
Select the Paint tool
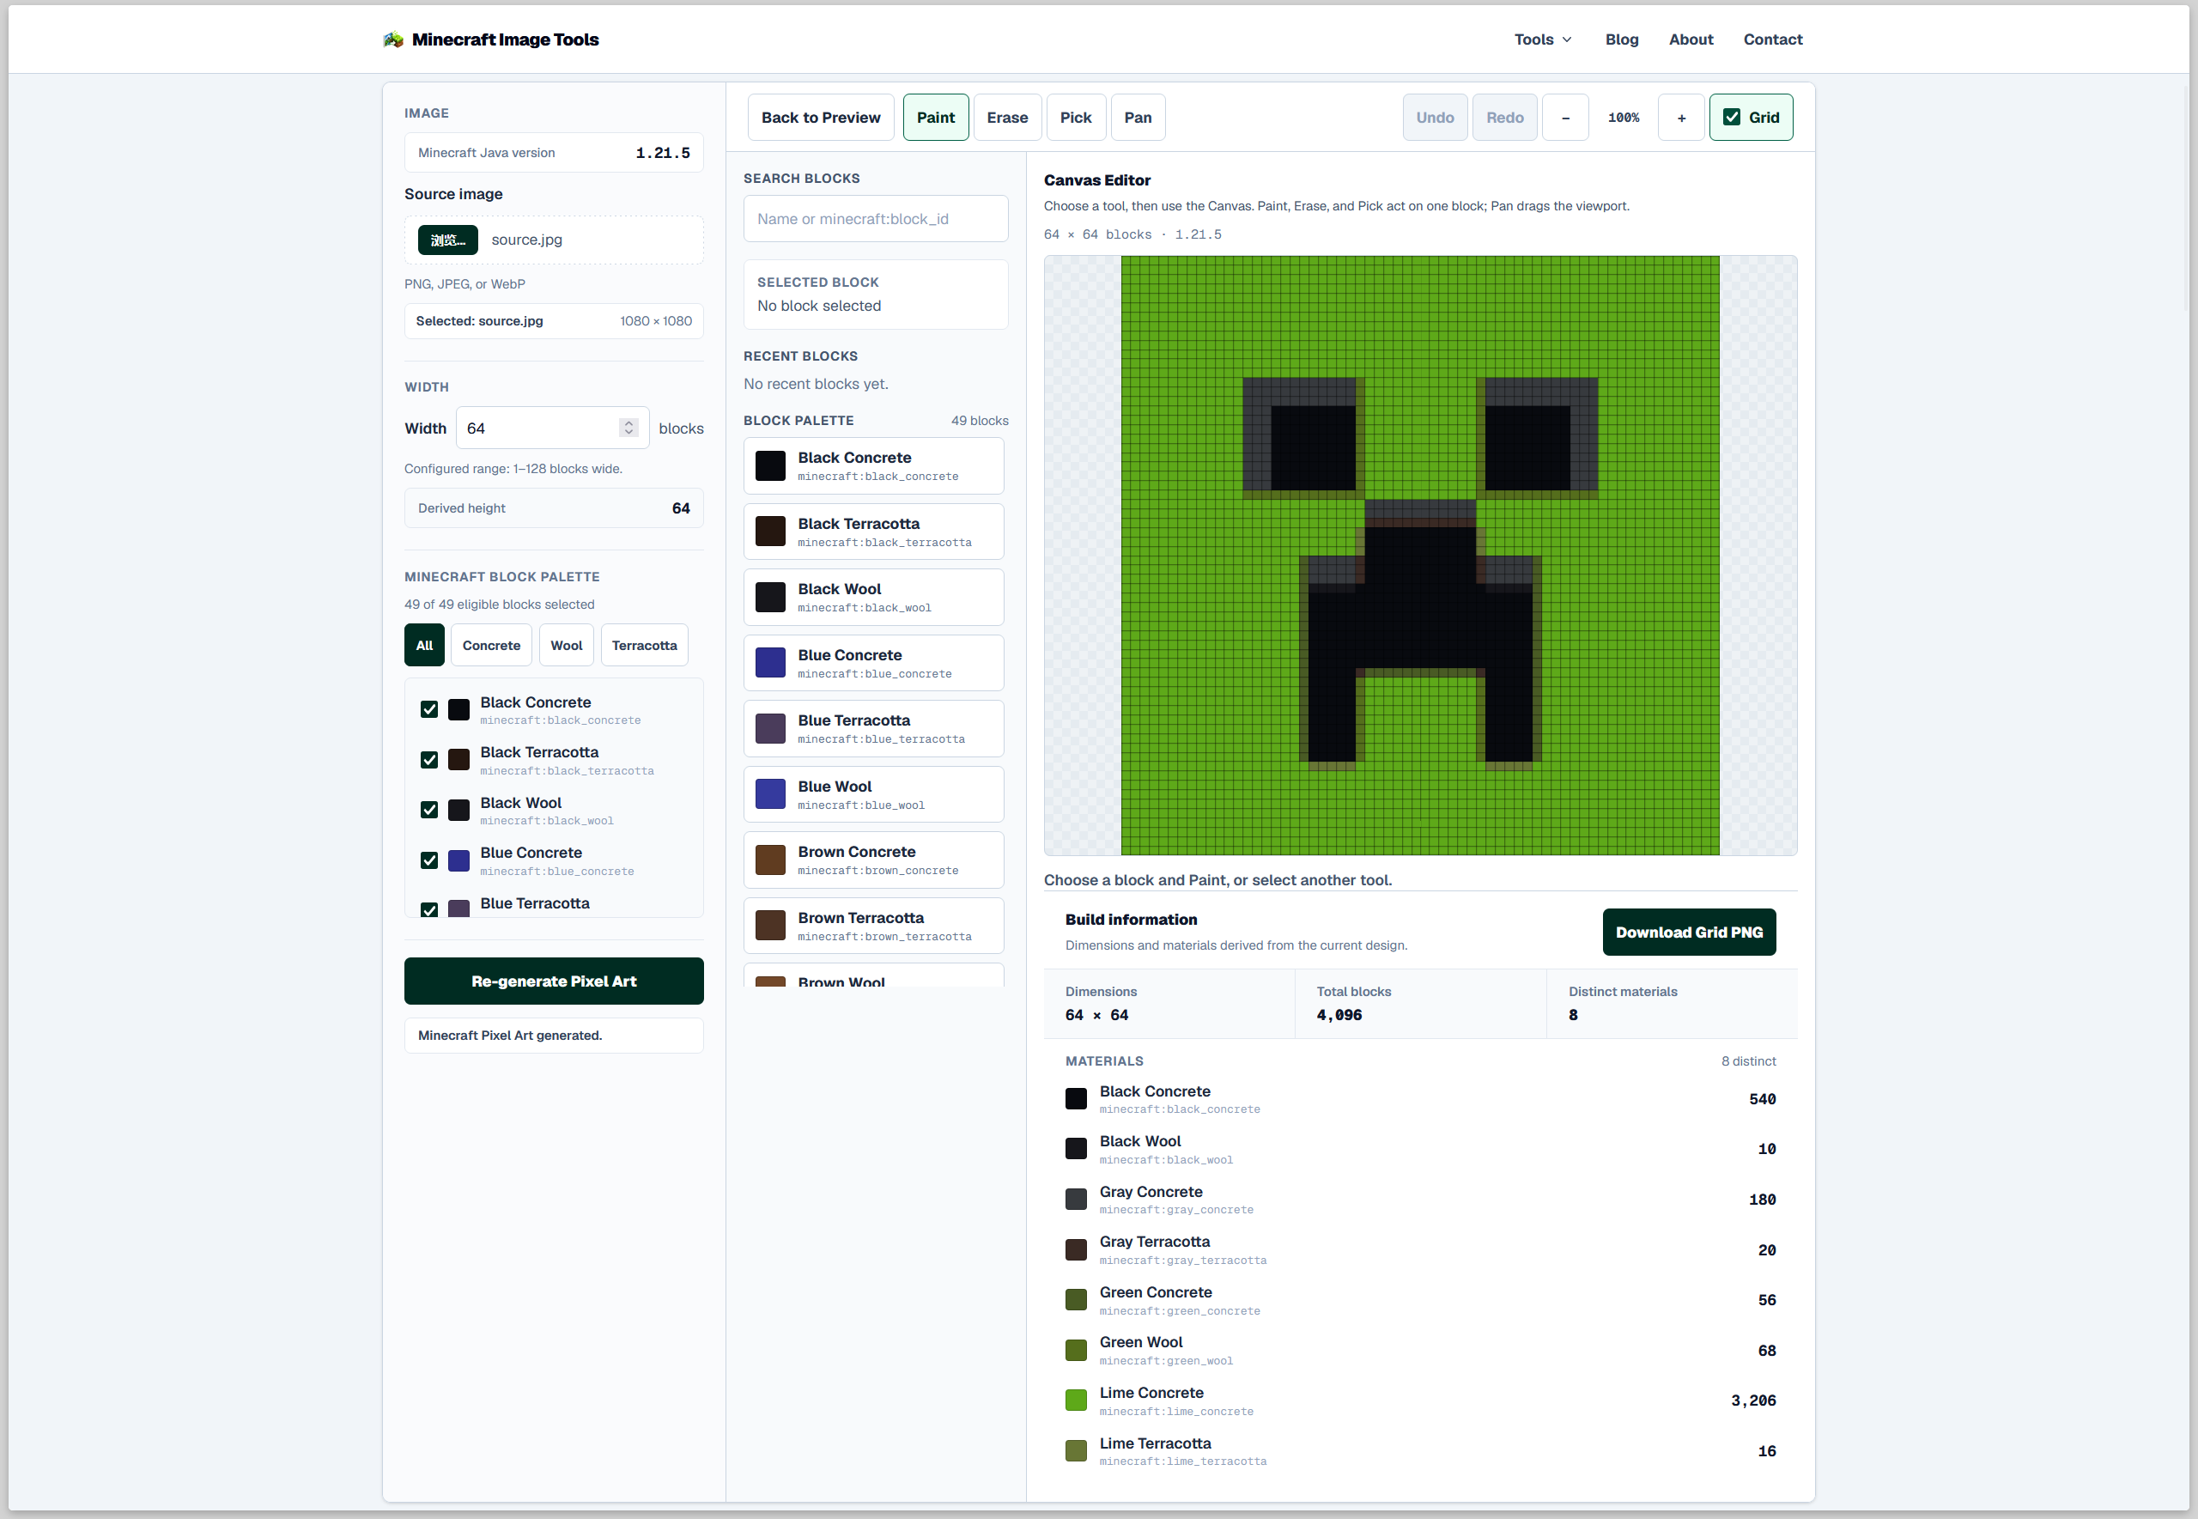pyautogui.click(x=935, y=117)
